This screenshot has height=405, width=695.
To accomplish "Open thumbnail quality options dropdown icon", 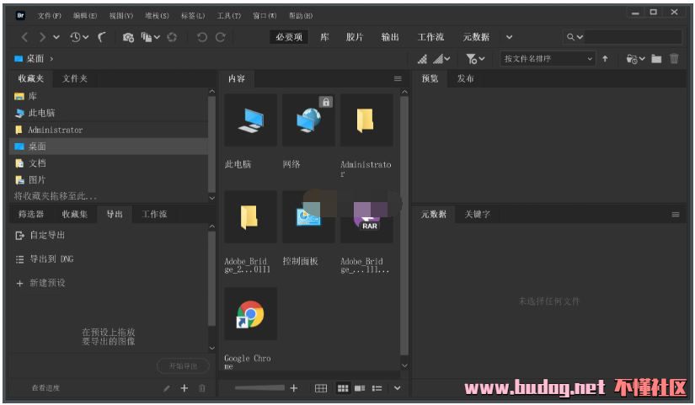I will 441,58.
